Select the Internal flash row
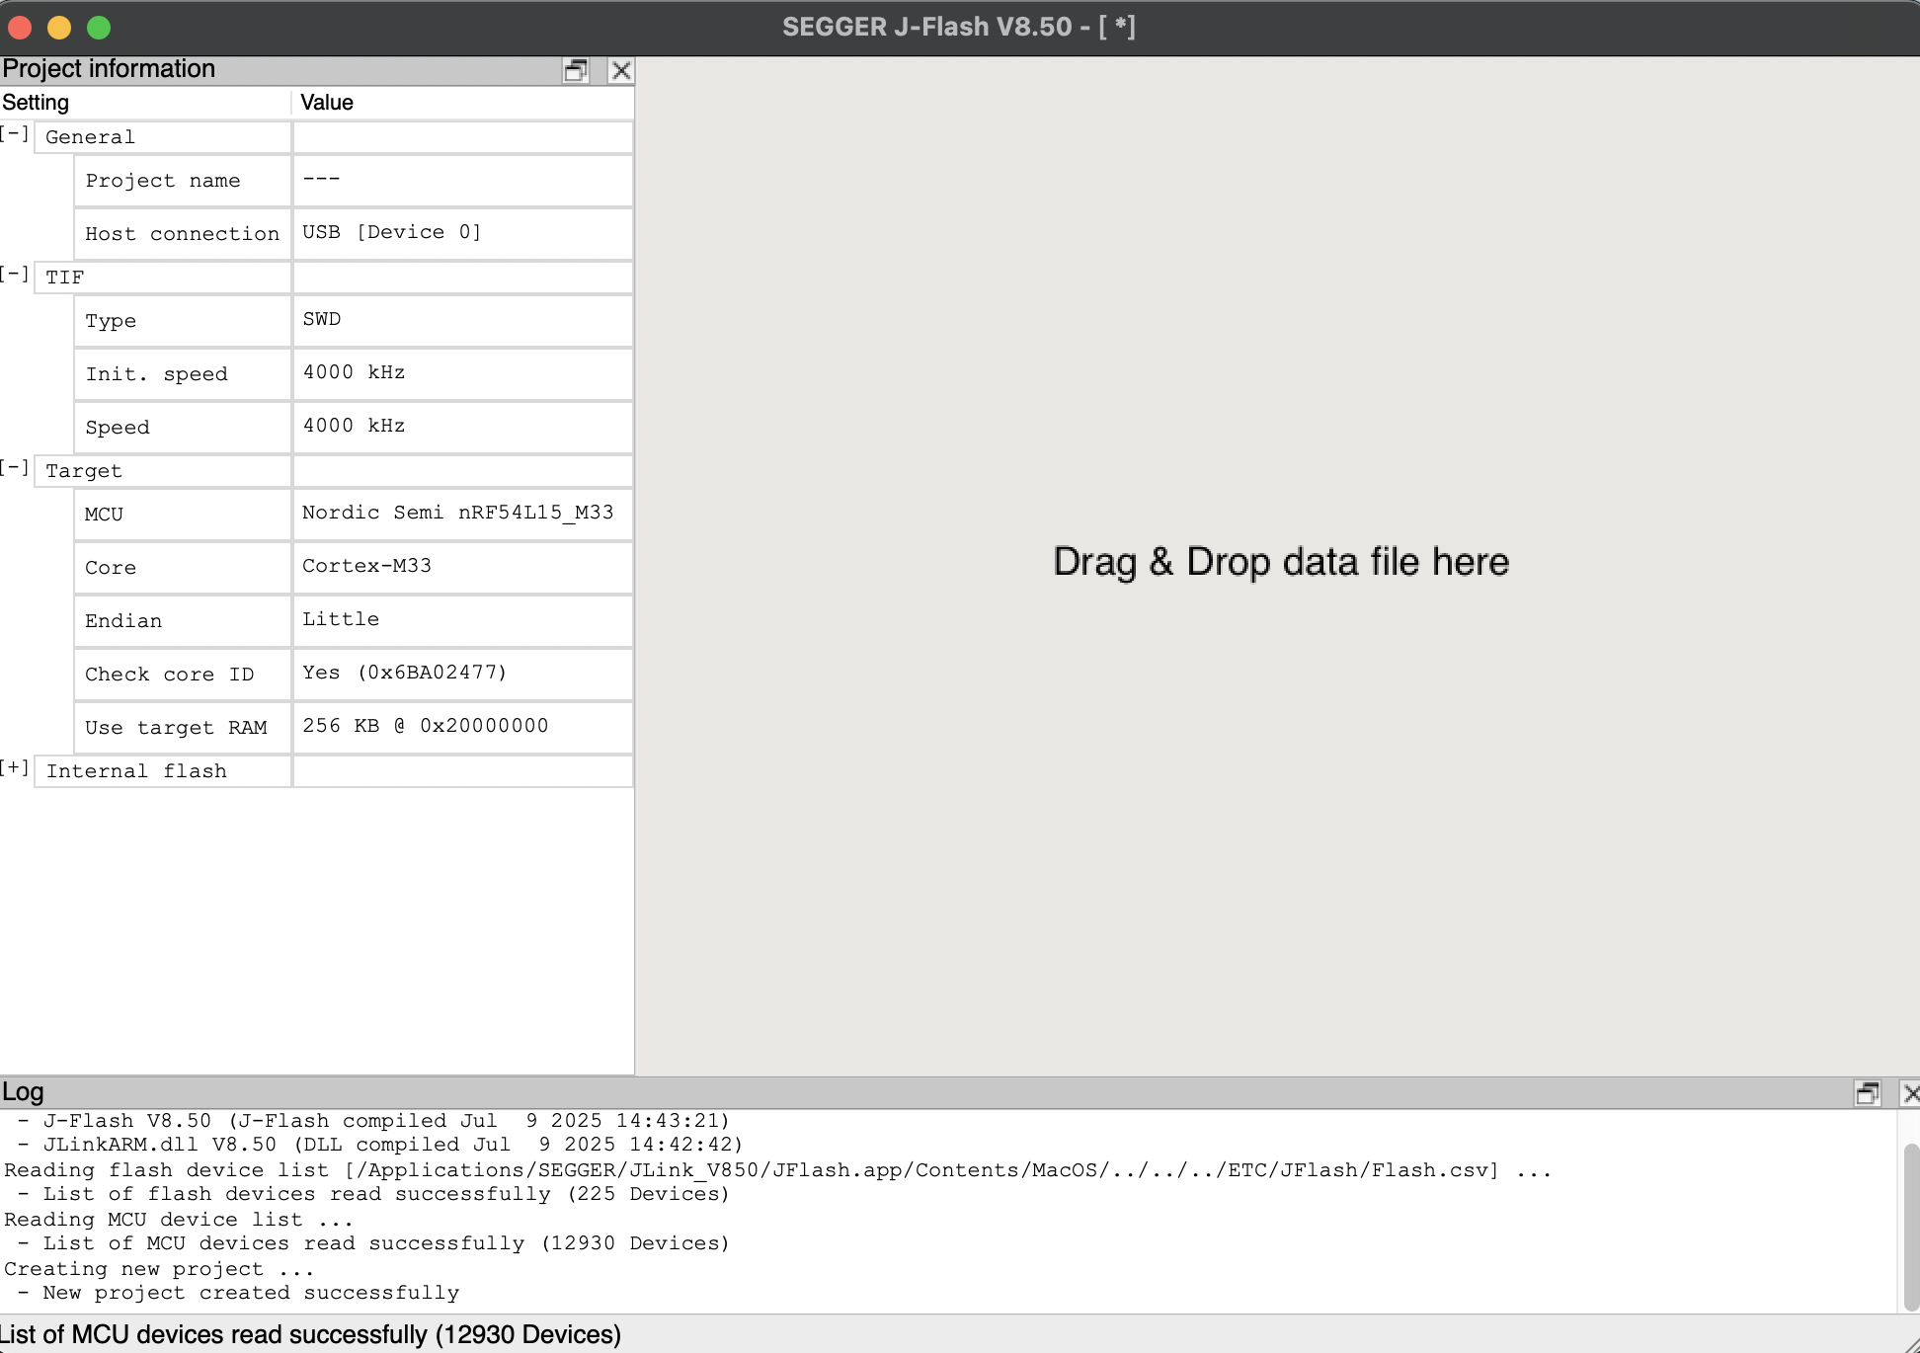This screenshot has height=1353, width=1920. [163, 771]
